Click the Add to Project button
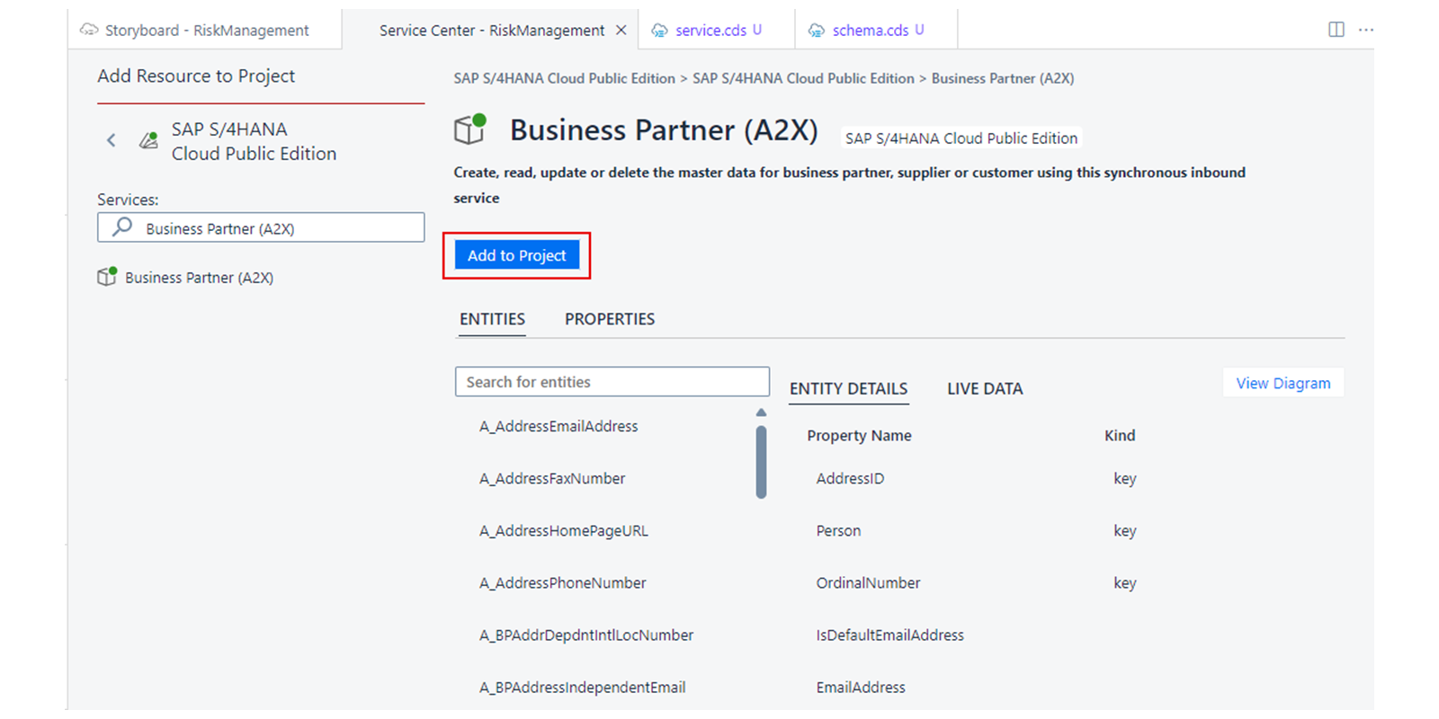 click(x=516, y=255)
